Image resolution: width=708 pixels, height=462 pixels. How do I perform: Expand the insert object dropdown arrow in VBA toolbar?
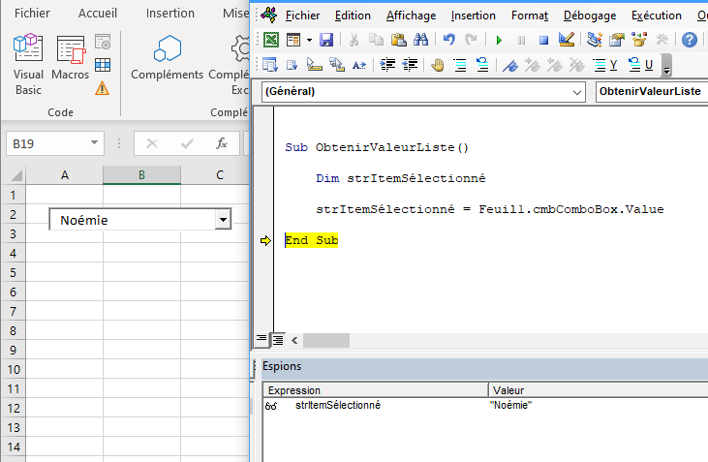click(x=309, y=40)
